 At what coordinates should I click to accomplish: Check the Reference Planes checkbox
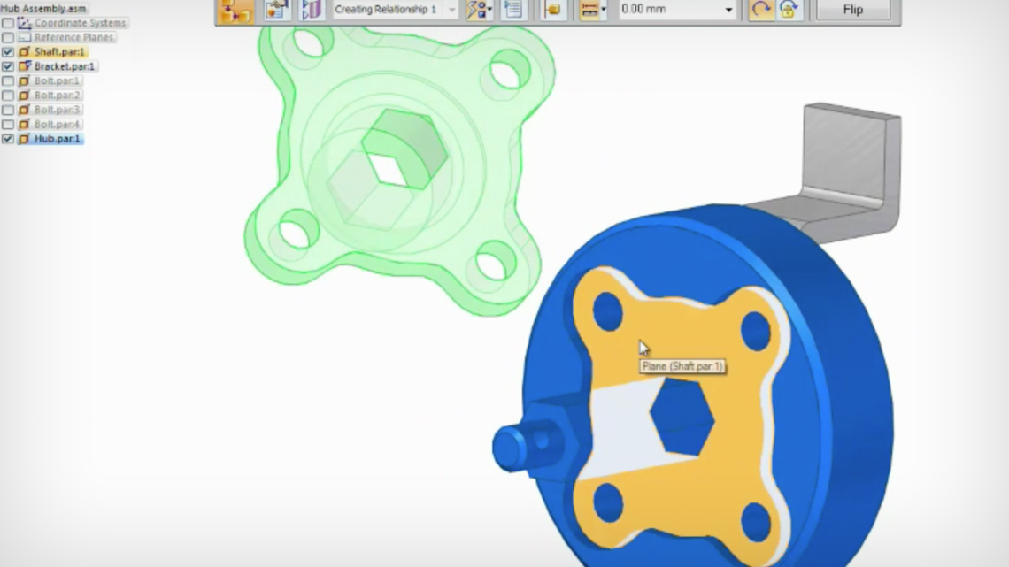pyautogui.click(x=6, y=37)
